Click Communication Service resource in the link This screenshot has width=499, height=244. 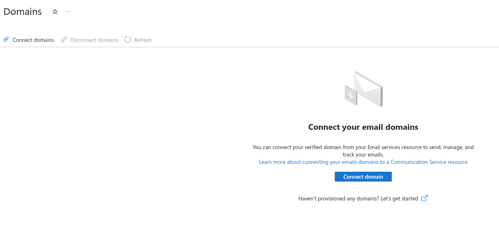429,162
